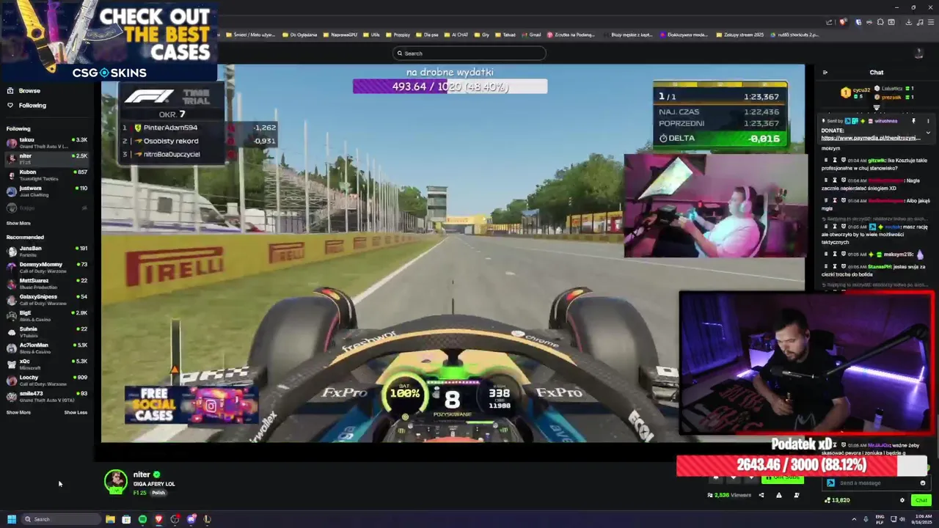This screenshot has width=939, height=528.
Task: Open the xQc recommended channel
Action: point(46,364)
